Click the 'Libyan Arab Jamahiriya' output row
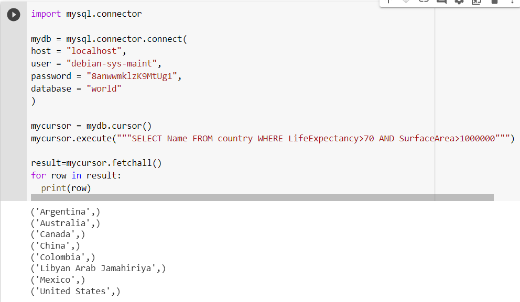The height and width of the screenshot is (302, 520). click(x=98, y=268)
